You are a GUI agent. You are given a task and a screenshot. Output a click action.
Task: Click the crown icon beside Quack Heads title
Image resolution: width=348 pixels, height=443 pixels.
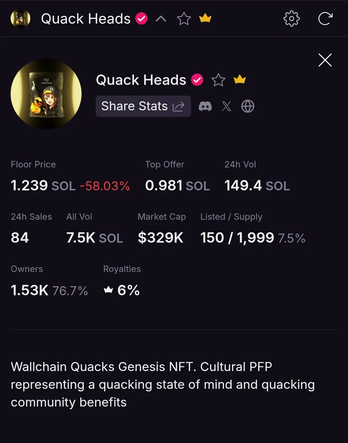(x=240, y=79)
